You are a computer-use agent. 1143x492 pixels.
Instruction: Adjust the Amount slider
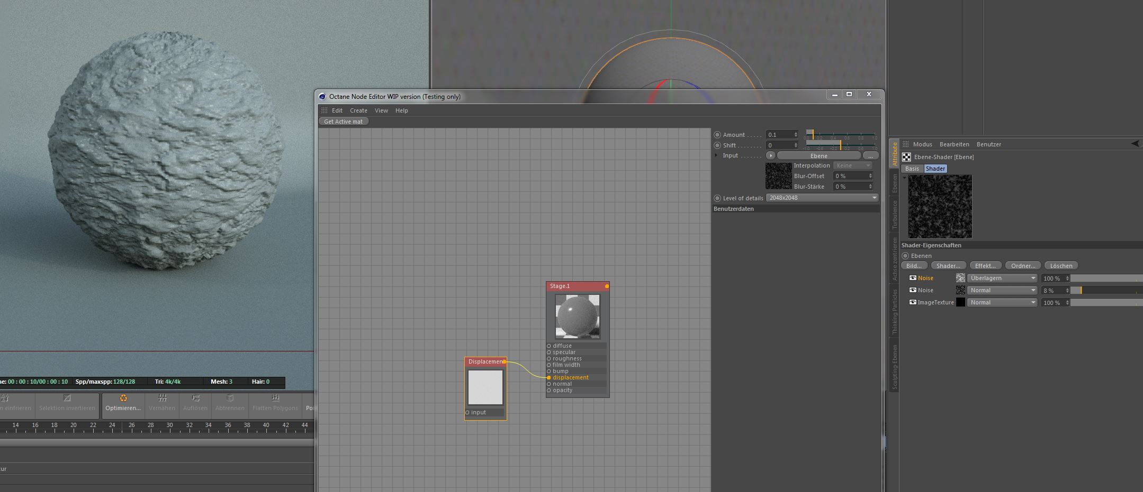pyautogui.click(x=841, y=135)
